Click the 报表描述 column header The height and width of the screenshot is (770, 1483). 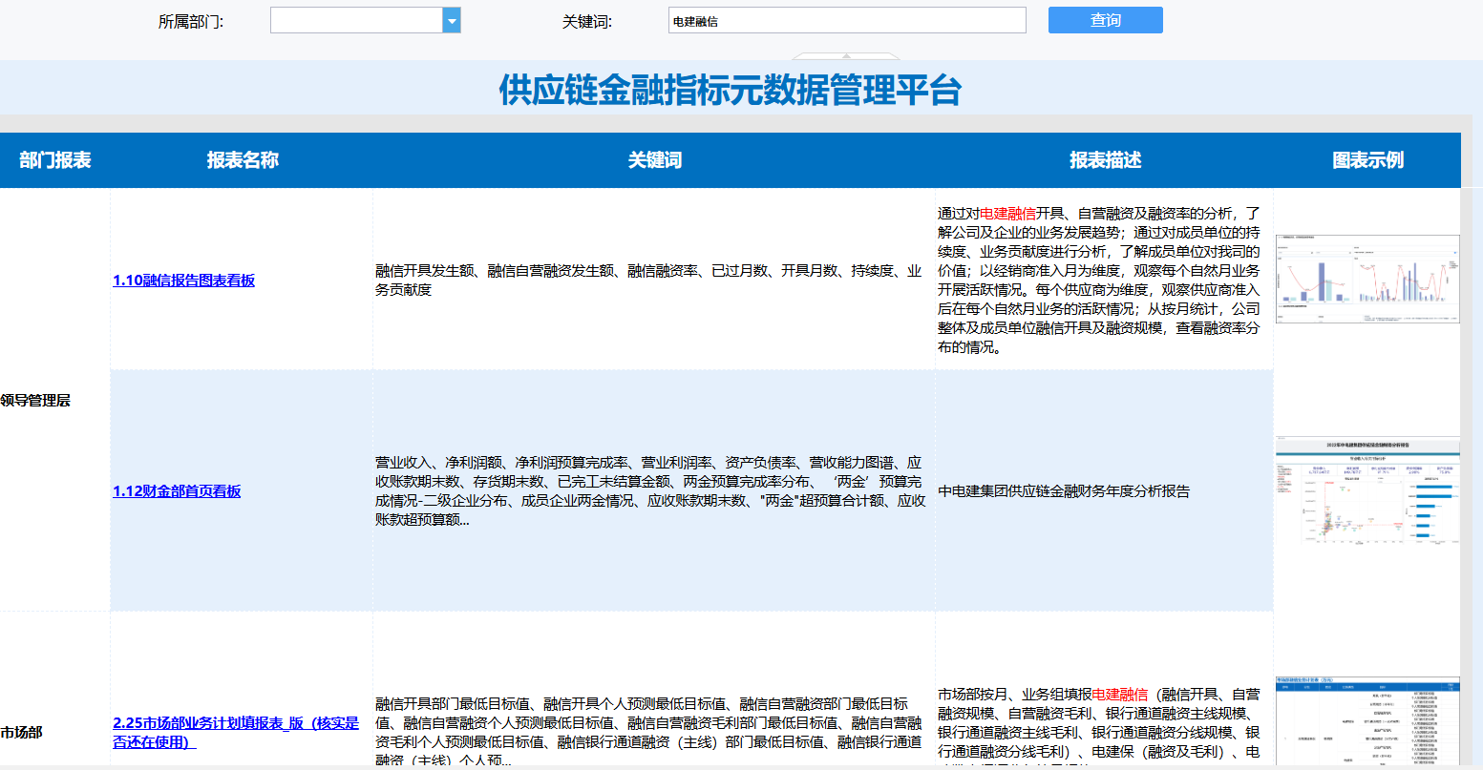point(1105,160)
